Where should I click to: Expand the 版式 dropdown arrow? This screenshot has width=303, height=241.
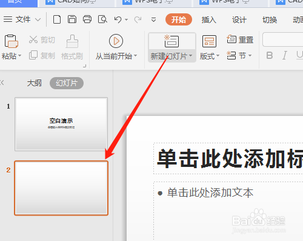218,56
